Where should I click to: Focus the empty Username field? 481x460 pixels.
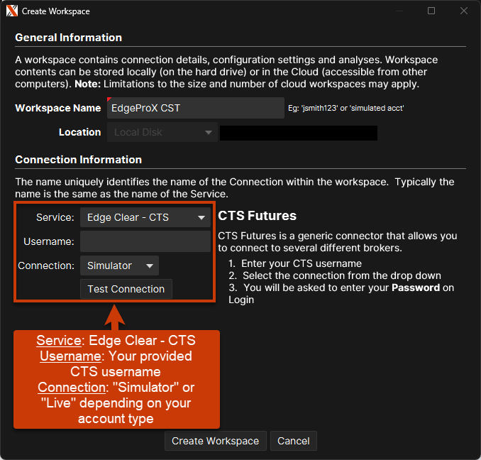tap(145, 241)
